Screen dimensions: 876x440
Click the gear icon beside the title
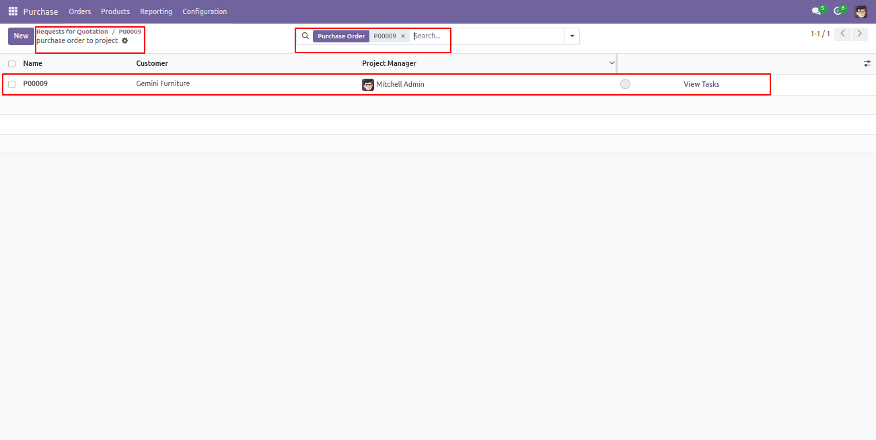125,41
